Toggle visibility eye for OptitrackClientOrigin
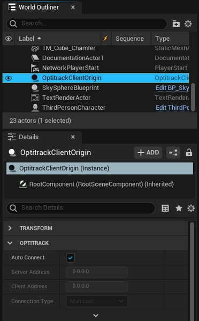This screenshot has width=199, height=321. coord(9,78)
